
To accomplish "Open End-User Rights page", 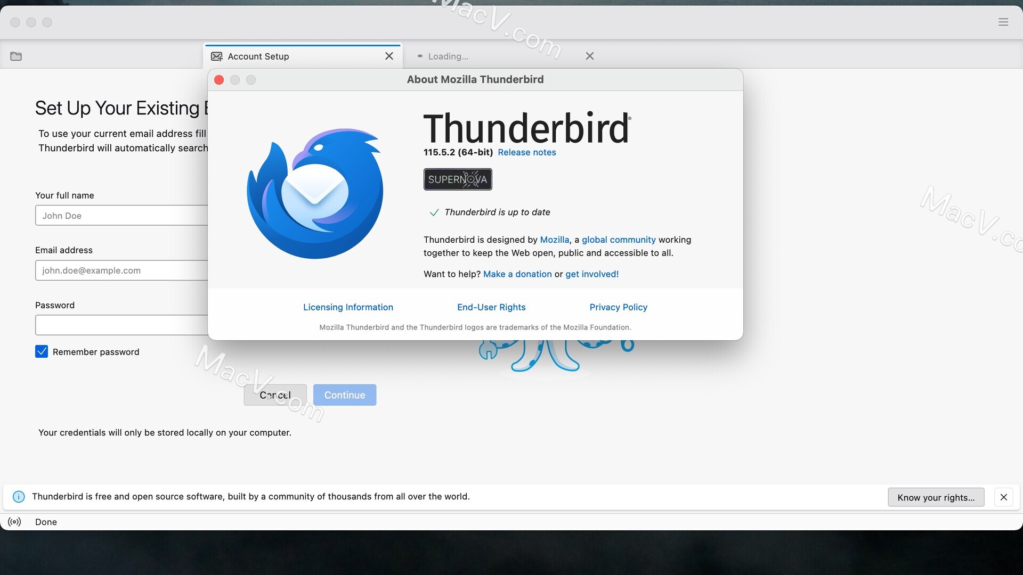I will pyautogui.click(x=491, y=307).
